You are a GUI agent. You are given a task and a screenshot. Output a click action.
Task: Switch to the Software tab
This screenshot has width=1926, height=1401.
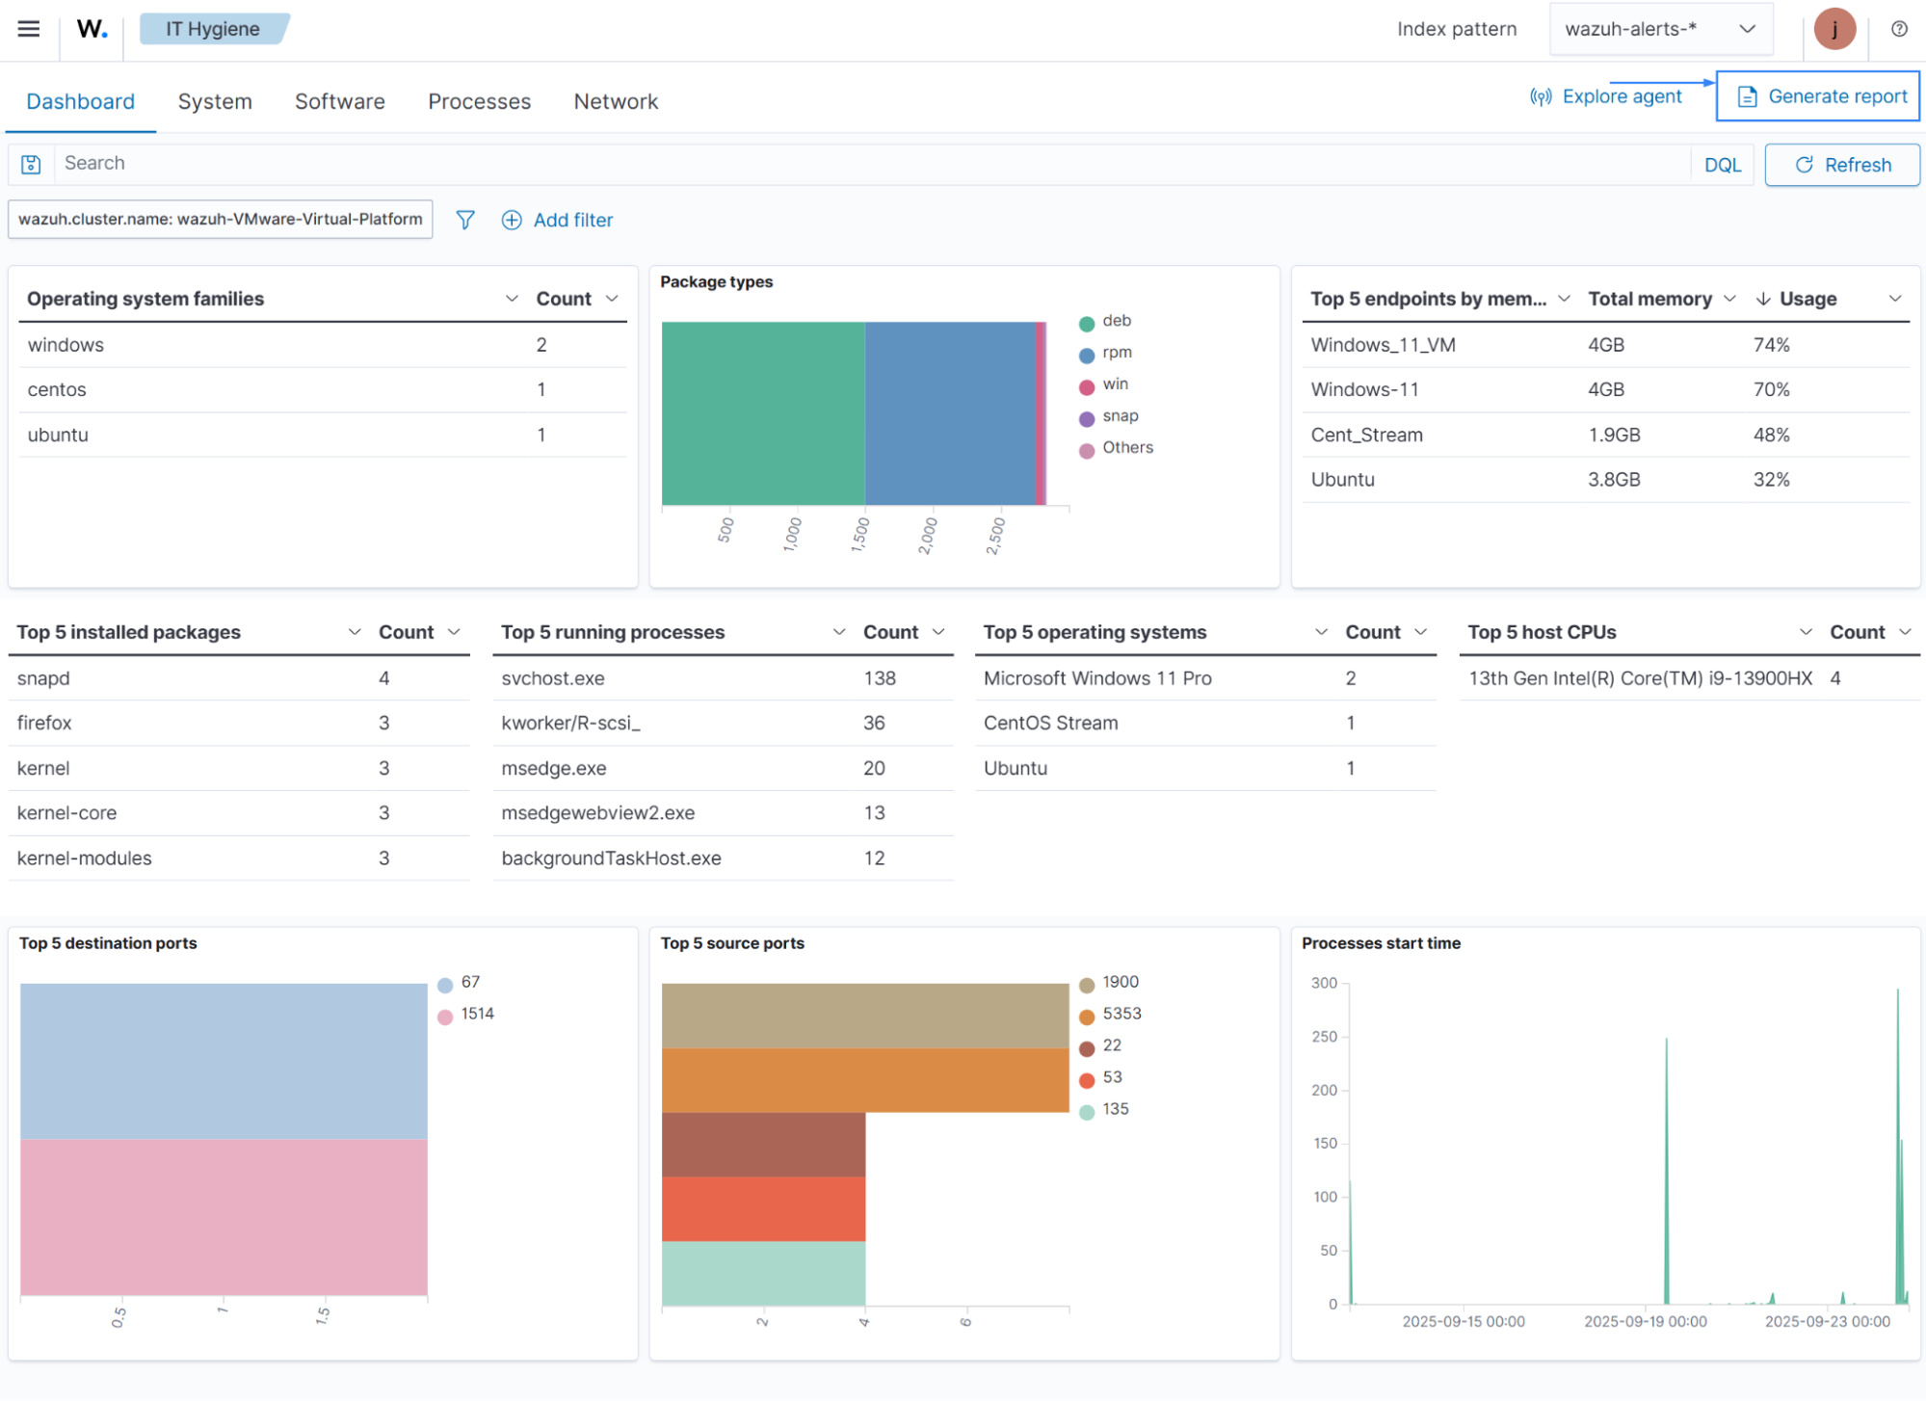(339, 101)
